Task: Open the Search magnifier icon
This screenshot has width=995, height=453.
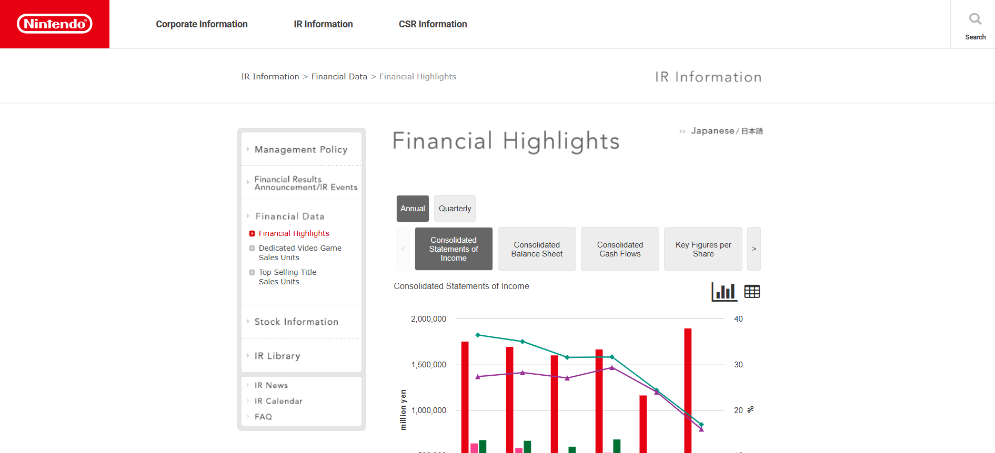Action: [975, 19]
